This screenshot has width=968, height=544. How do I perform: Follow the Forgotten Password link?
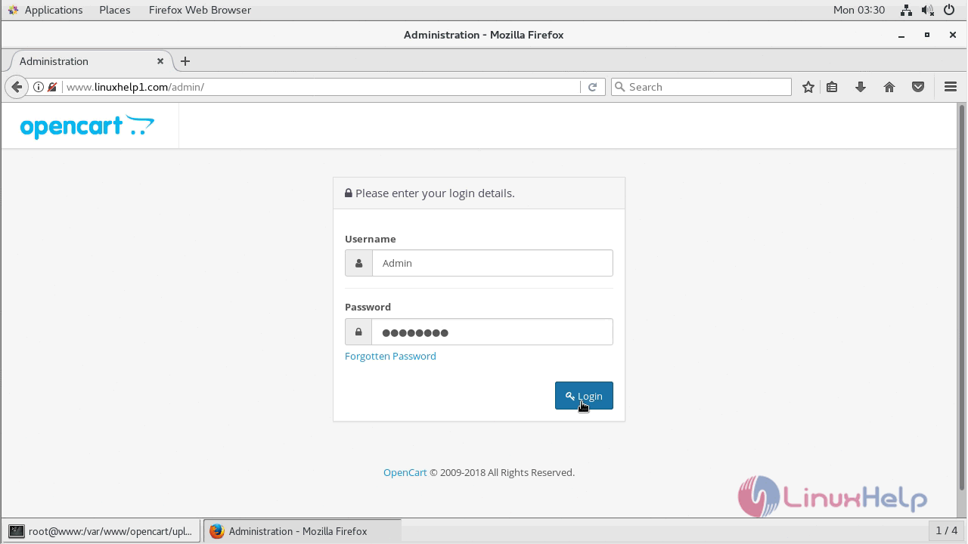point(390,356)
